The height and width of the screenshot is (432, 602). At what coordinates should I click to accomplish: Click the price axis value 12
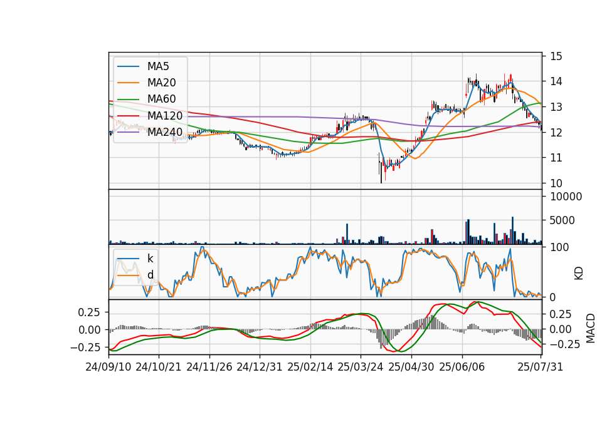pyautogui.click(x=556, y=132)
